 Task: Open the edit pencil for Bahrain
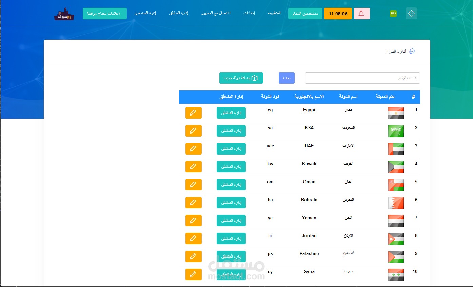pyautogui.click(x=193, y=203)
